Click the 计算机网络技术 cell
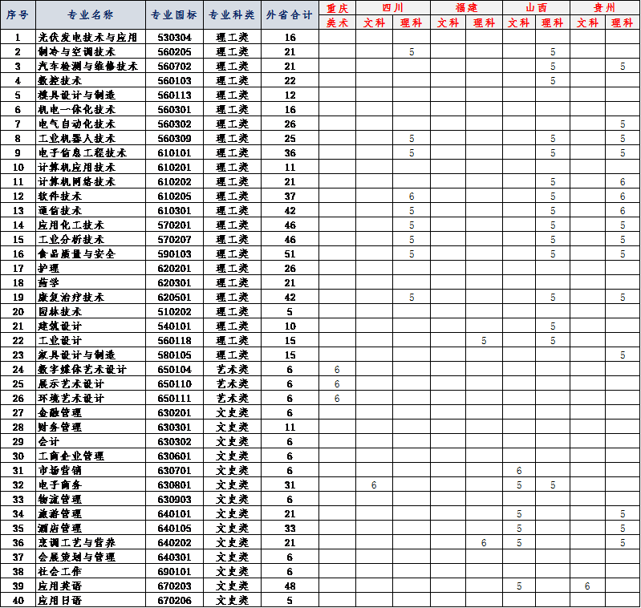This screenshot has width=641, height=608. (91, 182)
